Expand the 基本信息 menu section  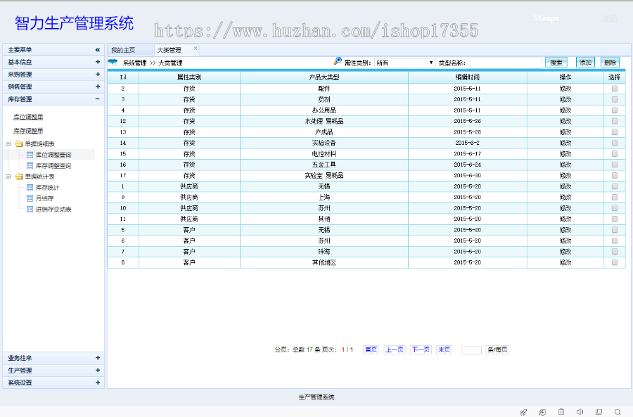tap(97, 62)
